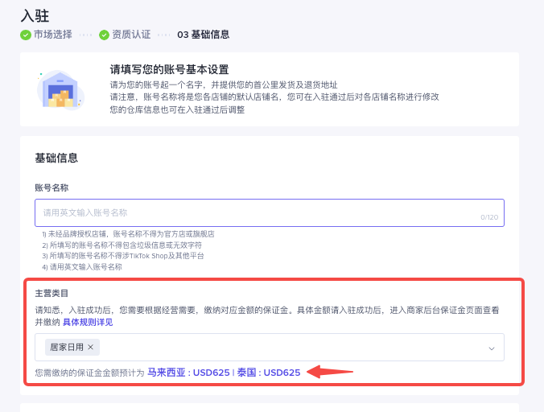This screenshot has width=544, height=412.
Task: Click the 马来西亚 : USD625 deposit amount
Action: (x=188, y=373)
